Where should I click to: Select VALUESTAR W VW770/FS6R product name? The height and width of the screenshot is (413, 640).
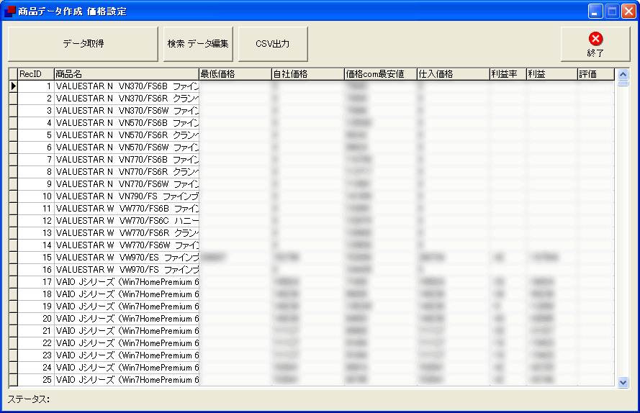[x=127, y=233]
